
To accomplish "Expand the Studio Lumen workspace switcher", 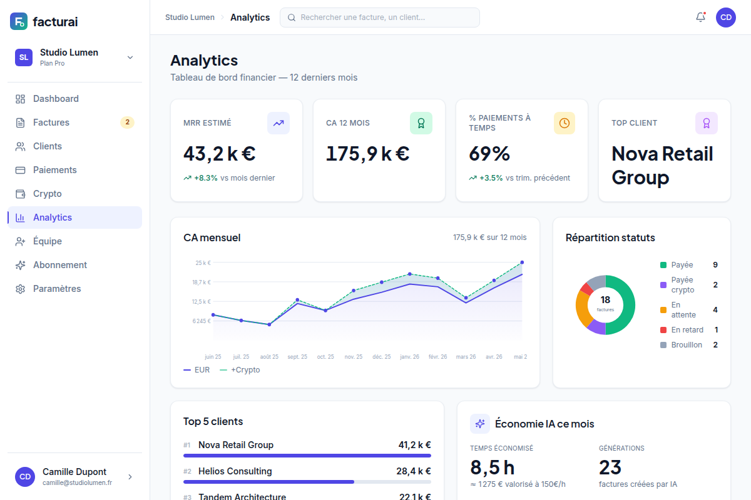I will pyautogui.click(x=74, y=57).
